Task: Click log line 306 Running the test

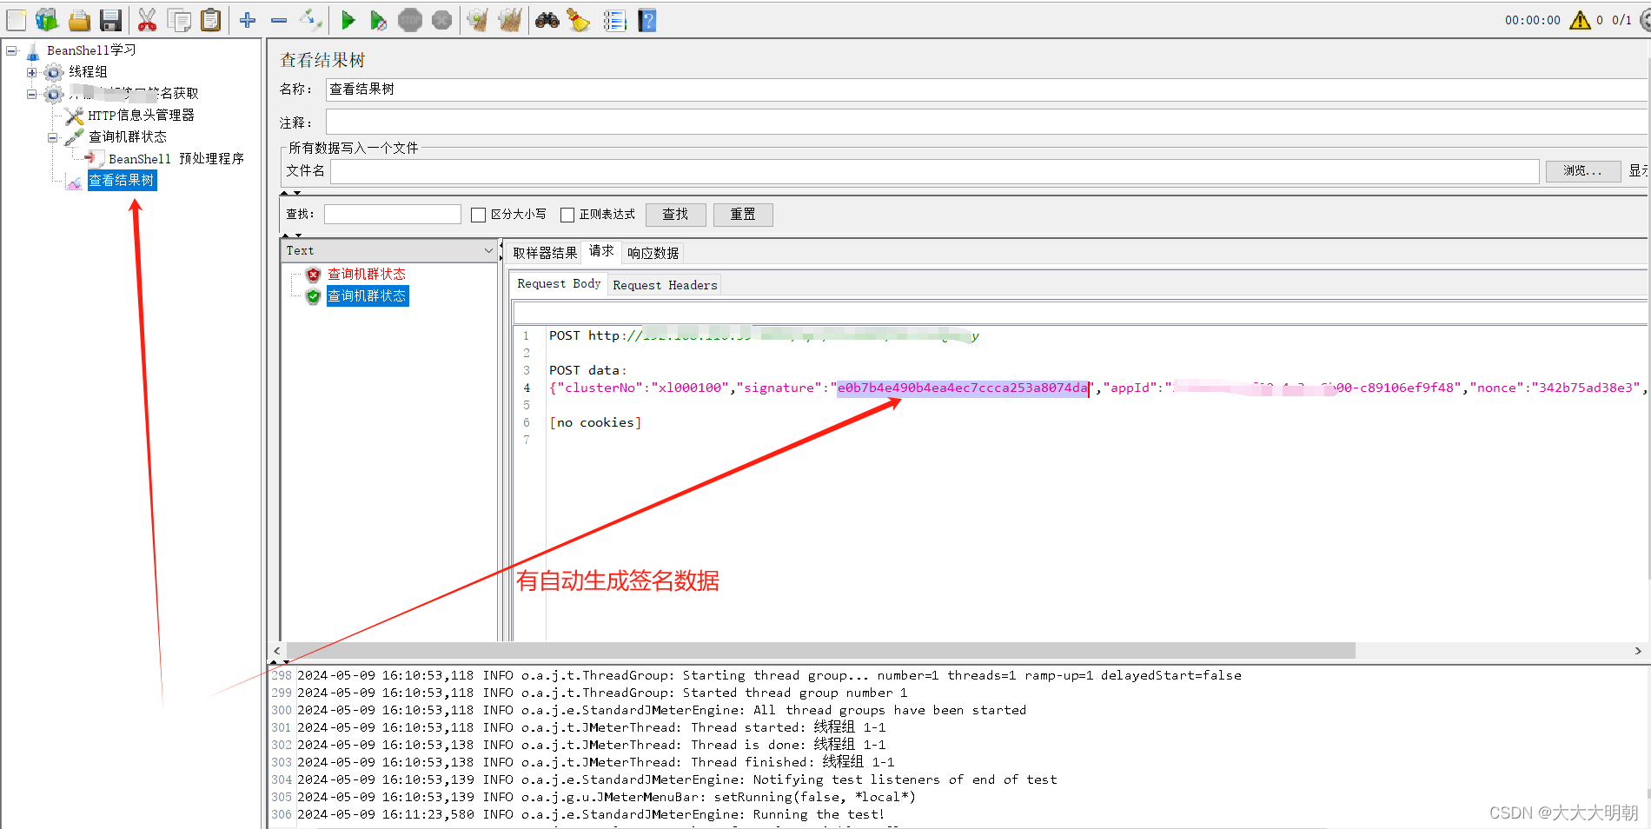Action: pyautogui.click(x=591, y=814)
